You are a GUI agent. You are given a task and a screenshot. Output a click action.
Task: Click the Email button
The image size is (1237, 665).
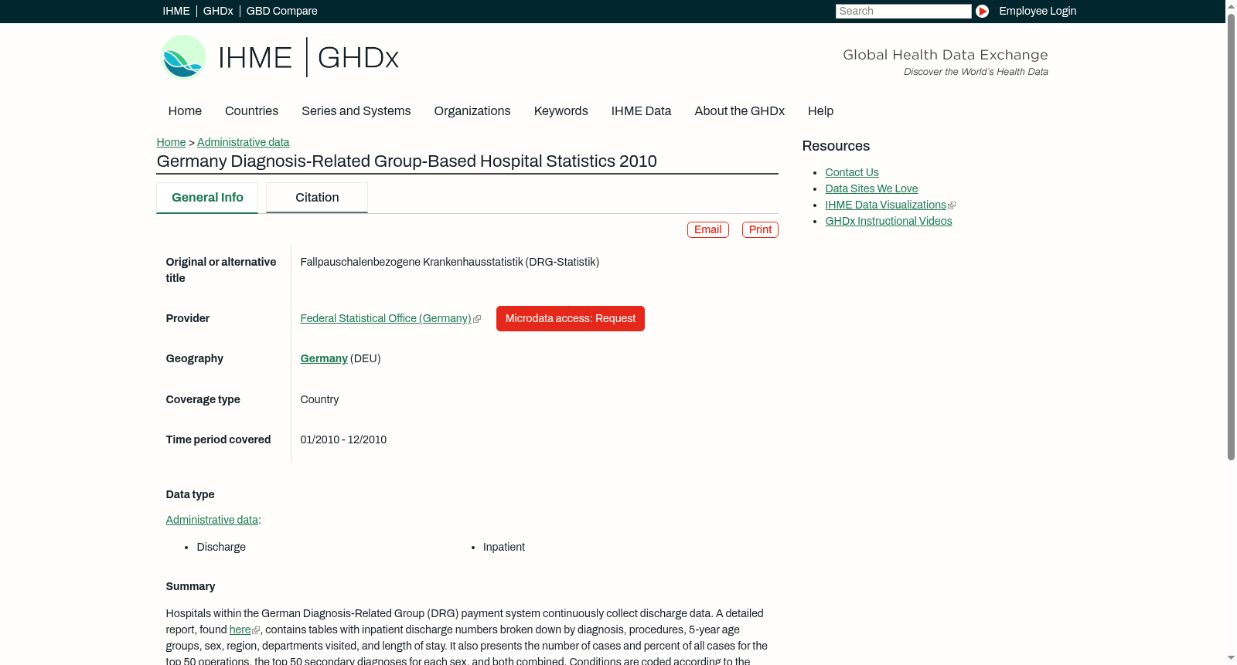click(x=707, y=230)
